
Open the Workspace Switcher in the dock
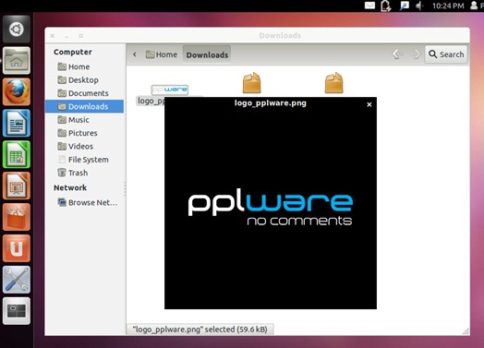click(17, 311)
